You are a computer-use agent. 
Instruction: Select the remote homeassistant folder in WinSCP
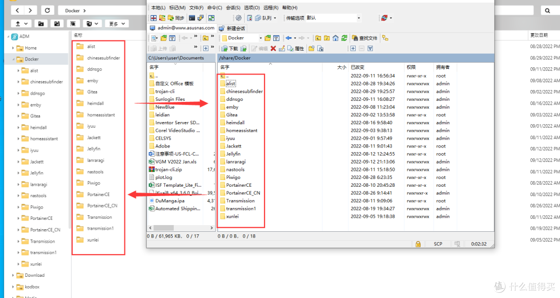[x=242, y=130]
